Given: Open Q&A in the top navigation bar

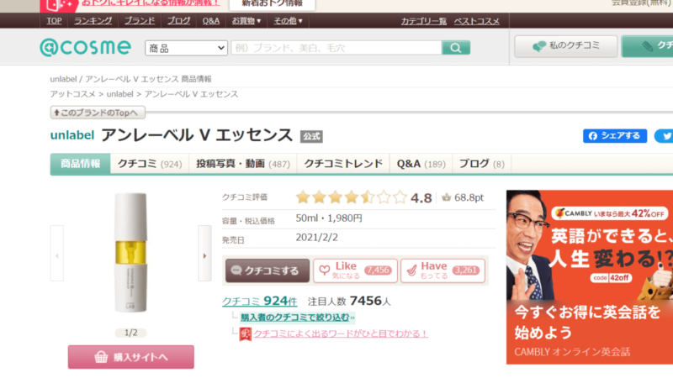Looking at the screenshot, I should [211, 20].
